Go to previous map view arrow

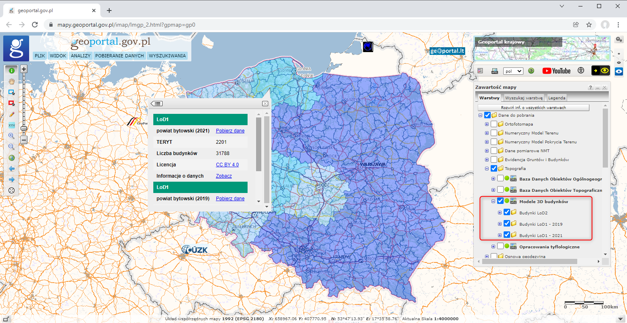coord(11,169)
